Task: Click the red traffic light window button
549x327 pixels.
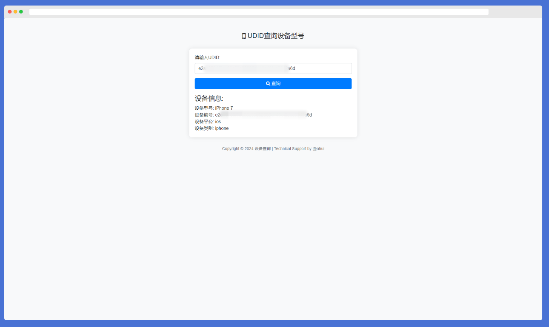Action: (9, 11)
